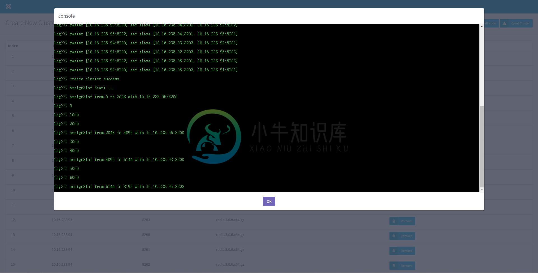Remove node 10.16.238.93 port 8203
The width and height of the screenshot is (538, 273).
coord(402,221)
